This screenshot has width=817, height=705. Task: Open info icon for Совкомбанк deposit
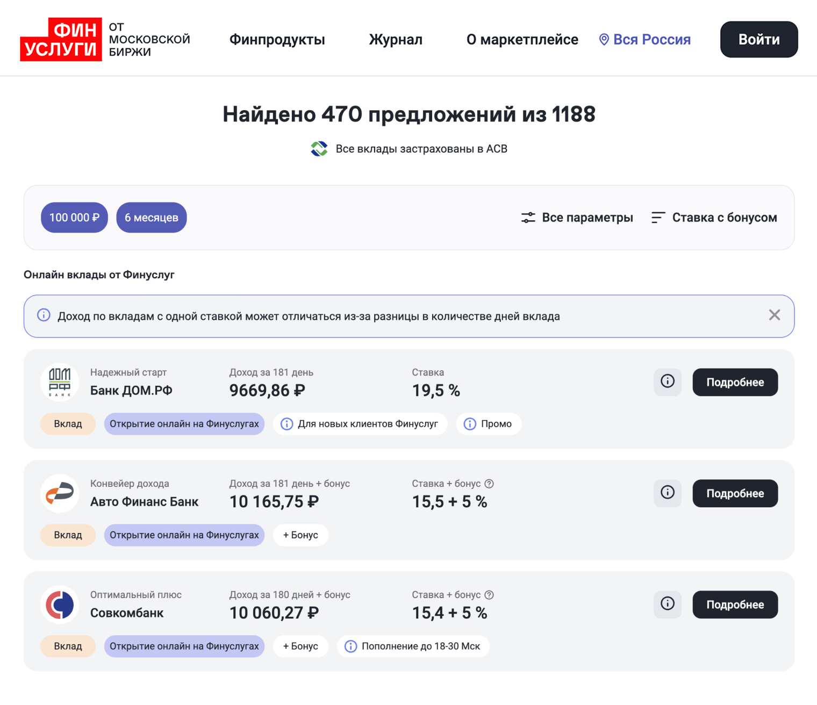(668, 604)
